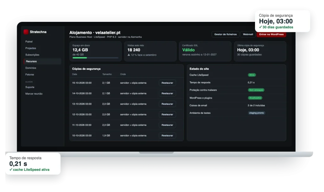Click the Ativa badge for Cache LiteSpeed

pos(252,75)
